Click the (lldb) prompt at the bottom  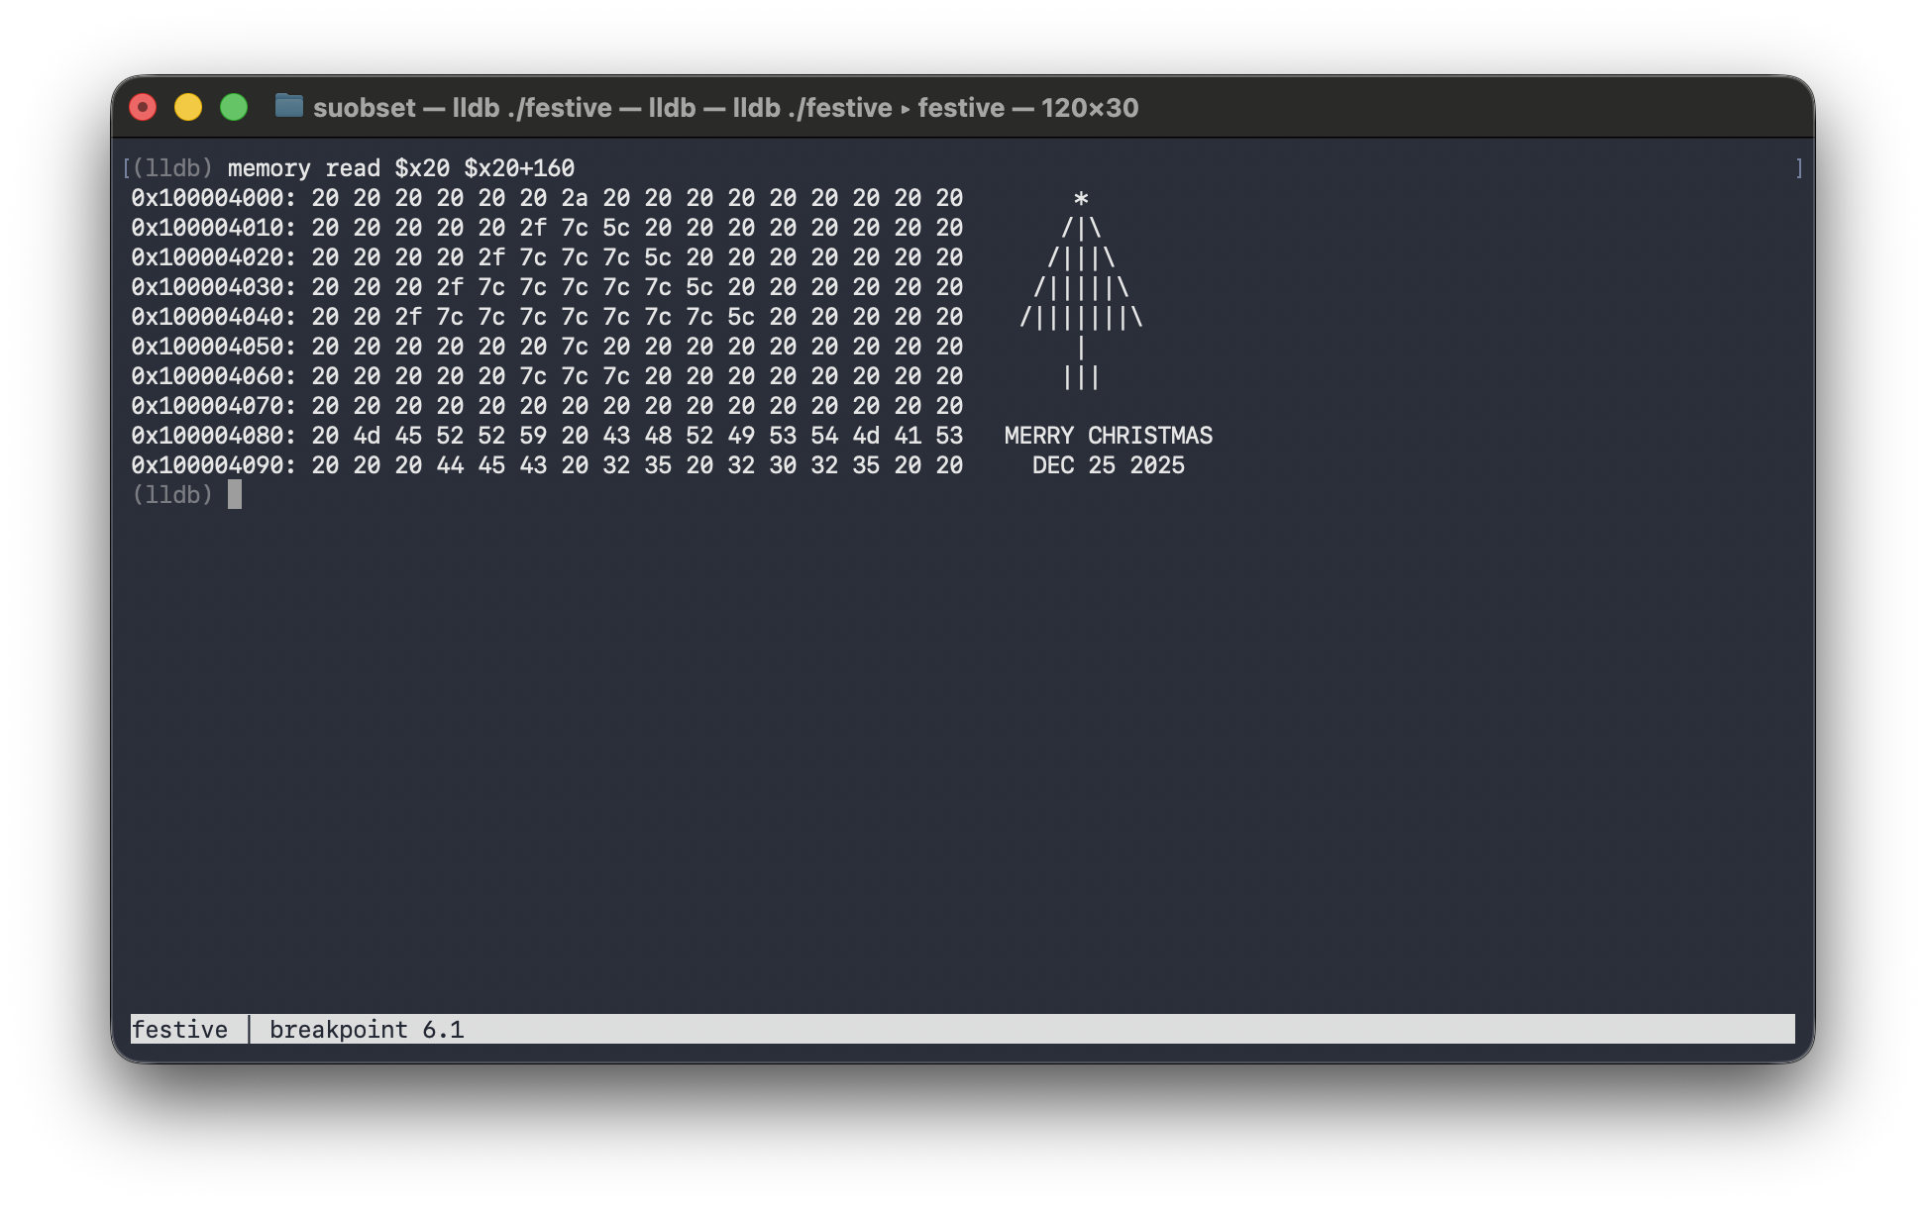(174, 495)
